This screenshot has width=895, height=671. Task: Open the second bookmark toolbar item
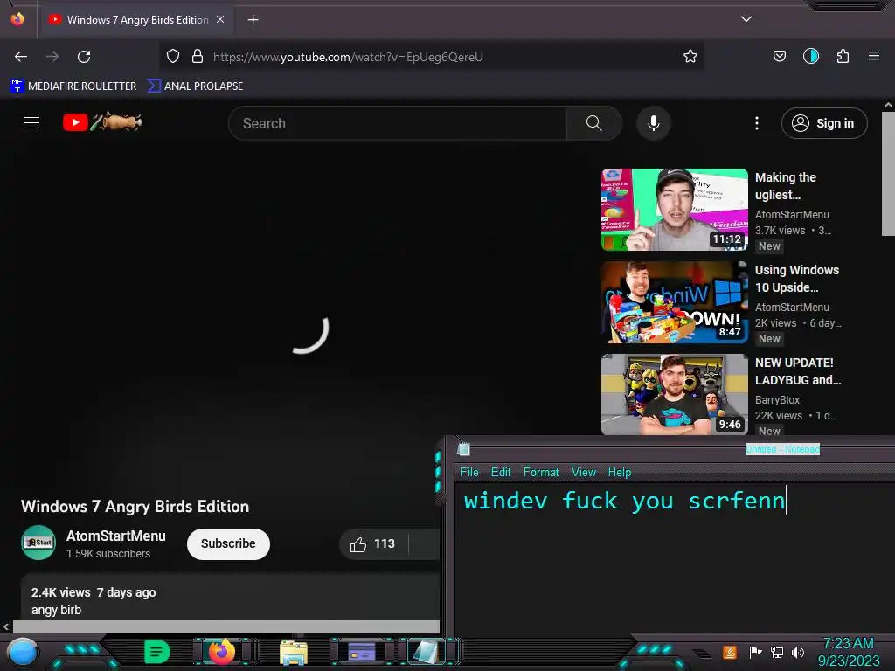click(x=196, y=86)
